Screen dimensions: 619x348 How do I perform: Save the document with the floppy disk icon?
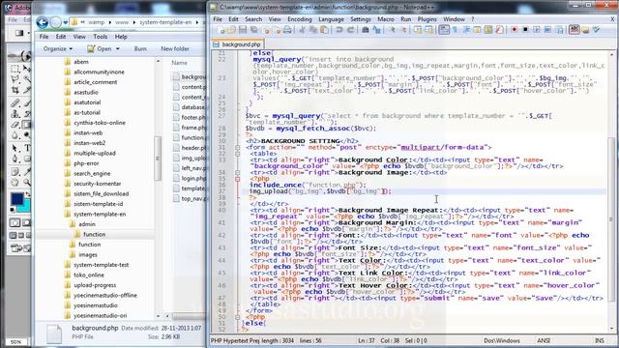click(243, 30)
